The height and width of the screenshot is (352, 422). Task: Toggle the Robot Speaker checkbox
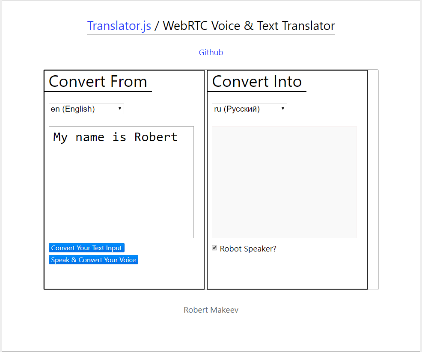(214, 248)
